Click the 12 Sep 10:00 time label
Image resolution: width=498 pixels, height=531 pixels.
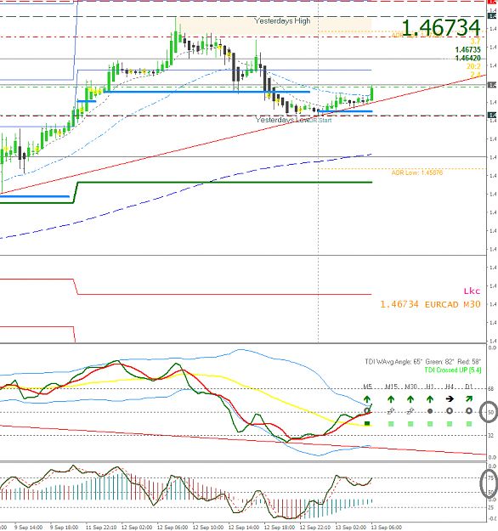(208, 528)
